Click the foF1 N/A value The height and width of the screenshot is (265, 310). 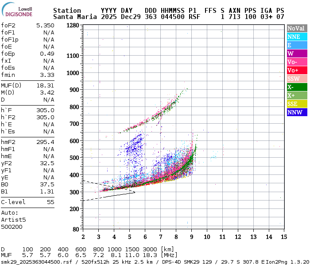pyautogui.click(x=49, y=33)
